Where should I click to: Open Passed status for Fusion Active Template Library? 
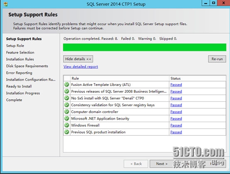point(176,85)
